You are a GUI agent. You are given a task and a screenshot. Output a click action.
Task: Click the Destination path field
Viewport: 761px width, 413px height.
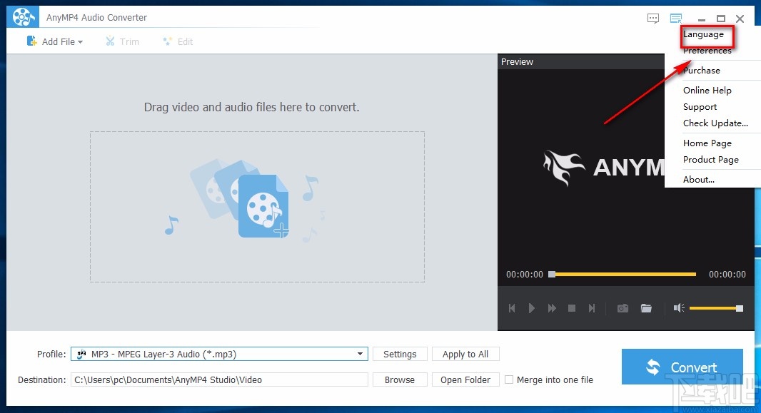(218, 379)
